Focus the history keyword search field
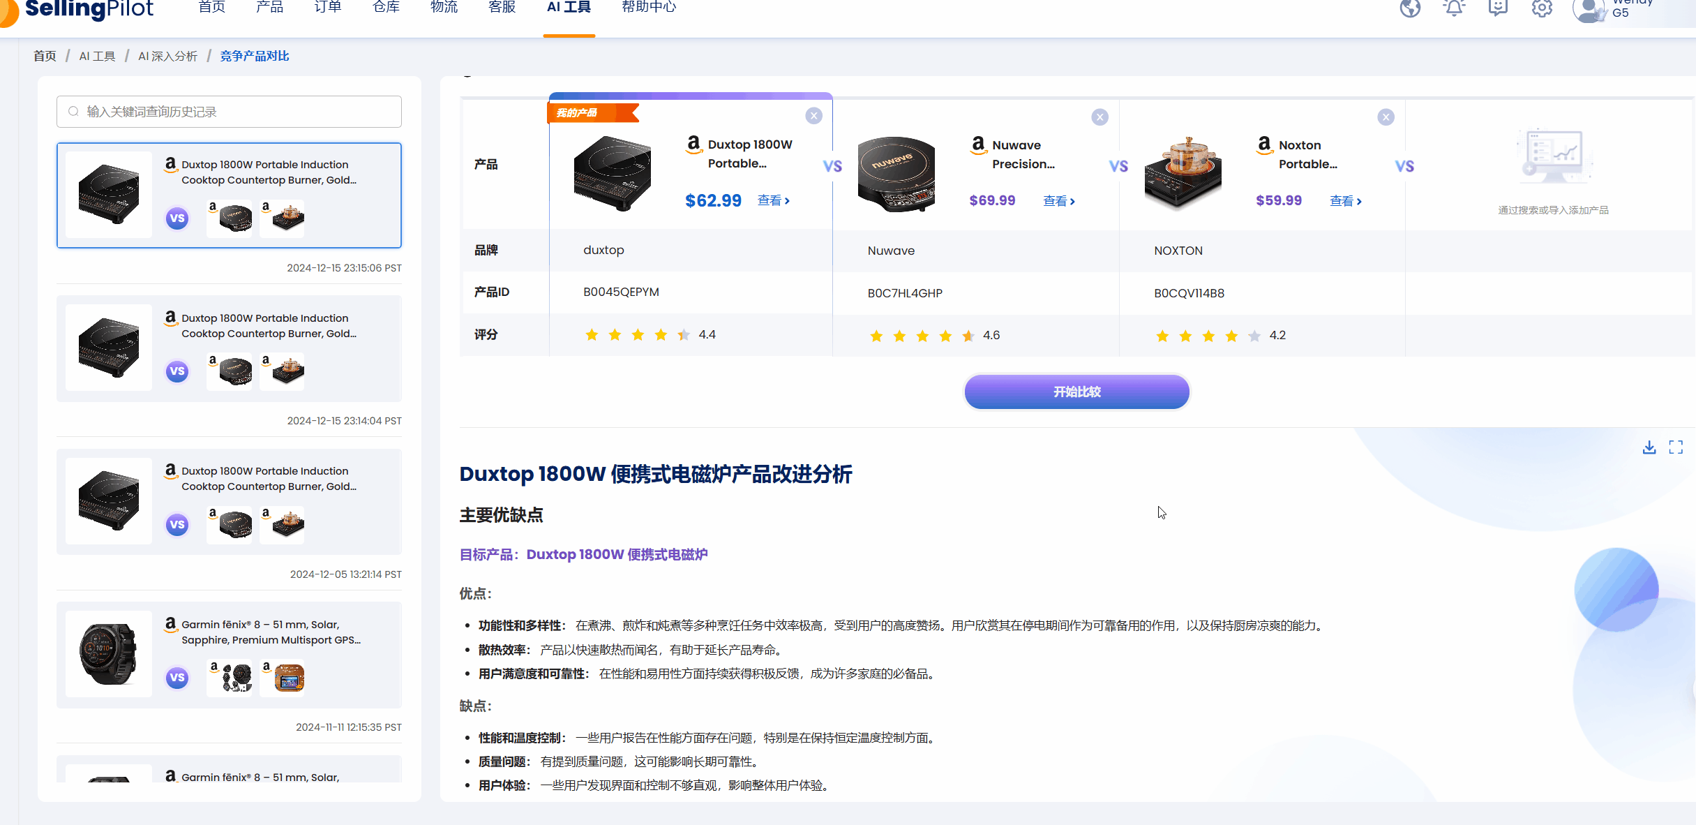This screenshot has width=1696, height=825. pos(229,112)
